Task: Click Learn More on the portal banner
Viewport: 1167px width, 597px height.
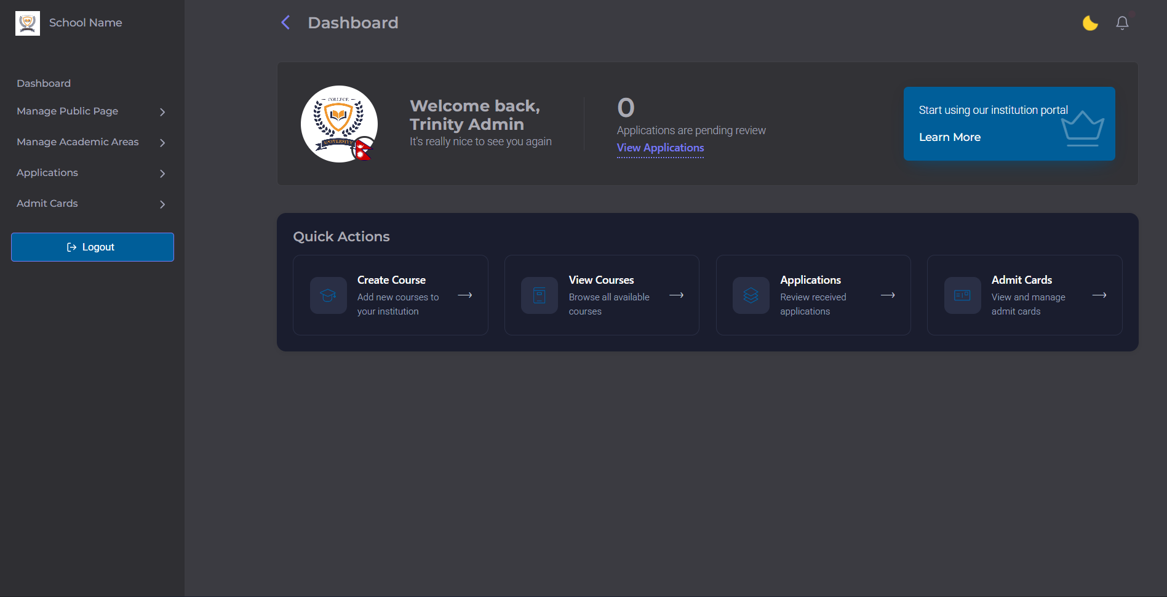Action: 949,137
